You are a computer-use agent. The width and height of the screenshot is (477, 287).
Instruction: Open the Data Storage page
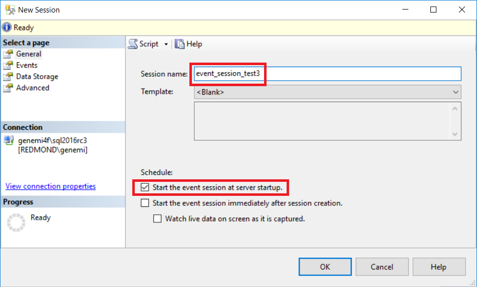pos(37,77)
